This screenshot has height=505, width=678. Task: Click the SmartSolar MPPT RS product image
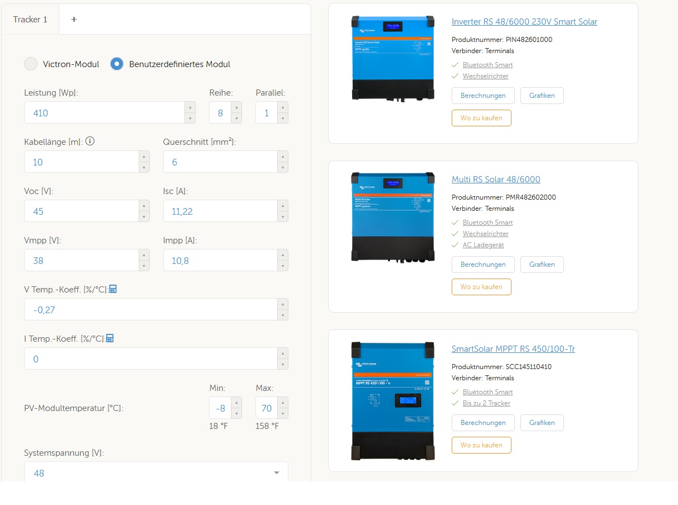(x=393, y=401)
